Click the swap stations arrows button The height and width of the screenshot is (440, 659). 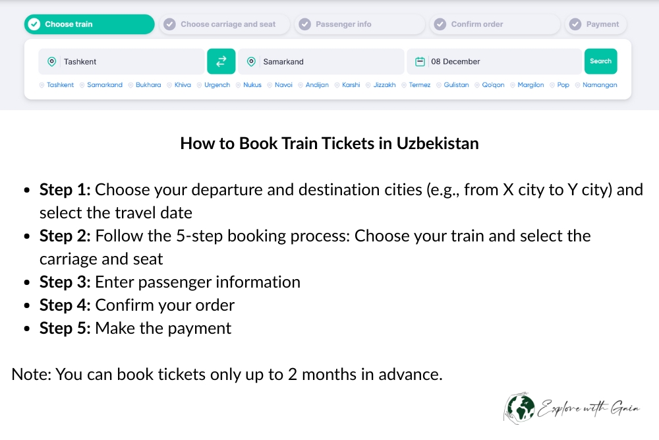click(221, 61)
